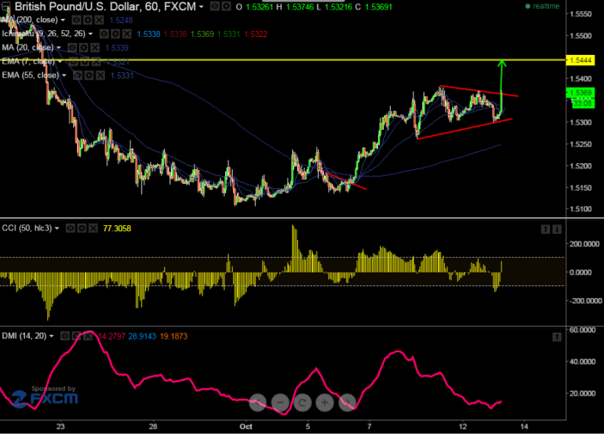
Task: Open MA (20, close) settings gear
Action: click(83, 48)
